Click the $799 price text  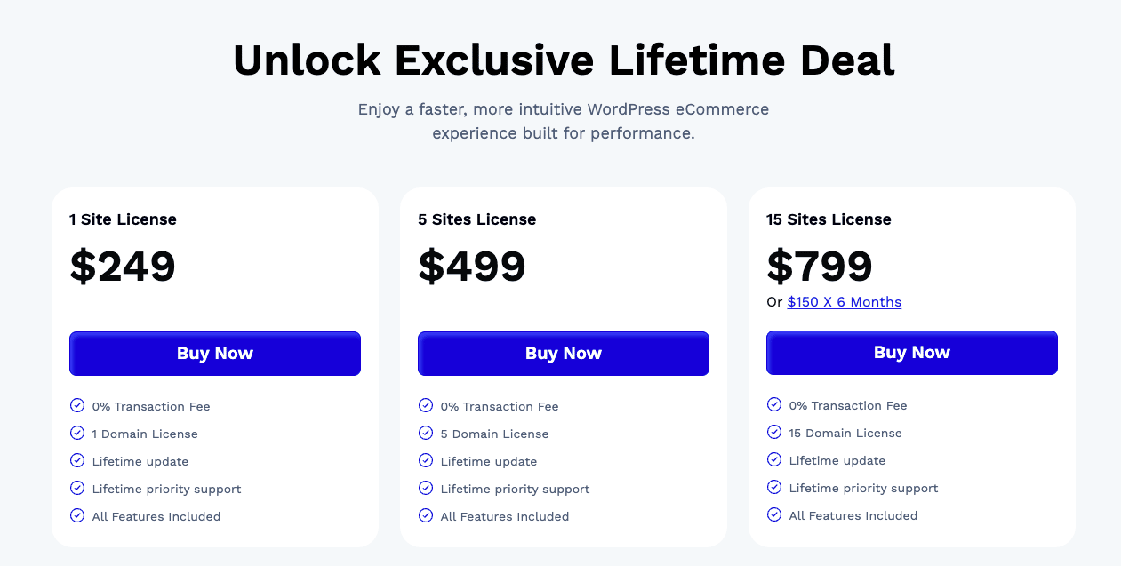click(x=820, y=266)
